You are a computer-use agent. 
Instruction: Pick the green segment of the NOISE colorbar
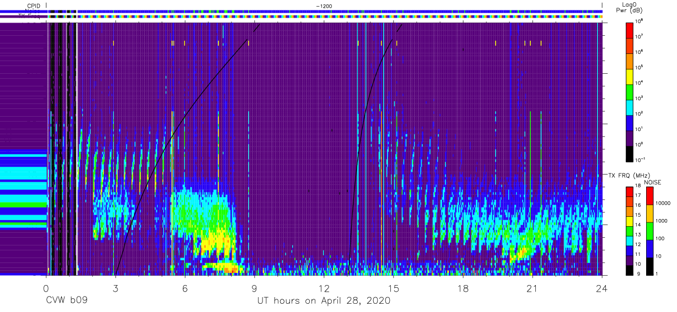(650, 231)
